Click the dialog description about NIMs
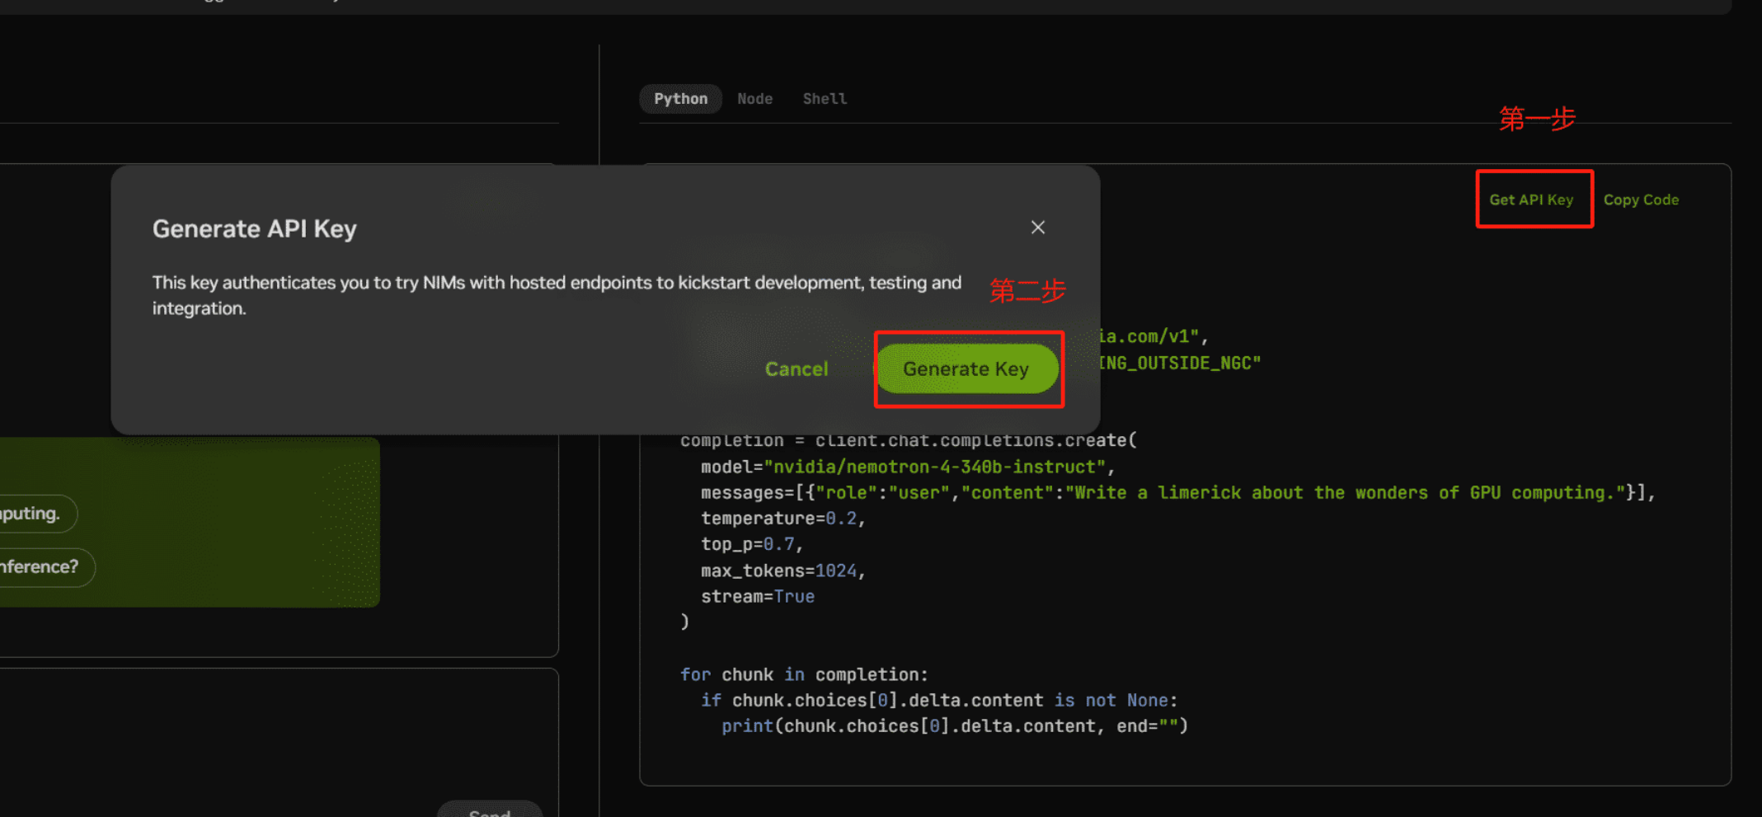1762x817 pixels. pos(557,295)
